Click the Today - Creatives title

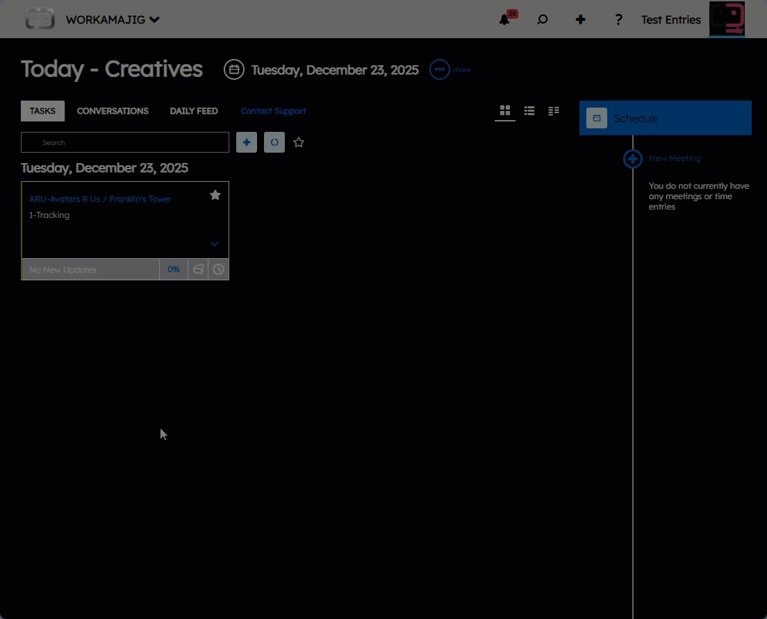(112, 69)
